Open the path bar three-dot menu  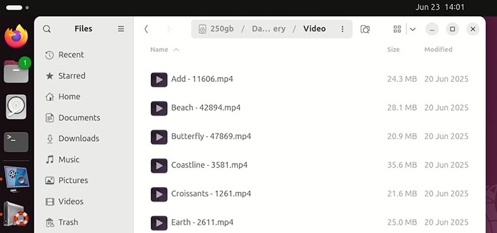342,29
